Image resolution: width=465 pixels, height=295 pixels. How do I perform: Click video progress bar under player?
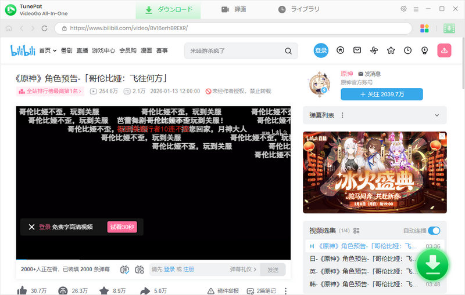153,260
